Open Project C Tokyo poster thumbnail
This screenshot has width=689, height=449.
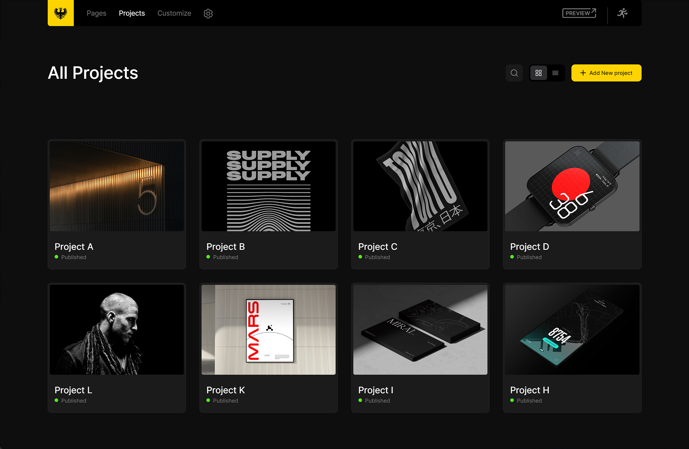click(420, 186)
